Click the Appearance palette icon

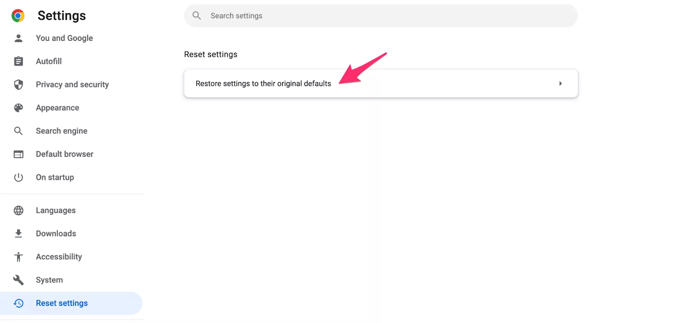point(18,108)
